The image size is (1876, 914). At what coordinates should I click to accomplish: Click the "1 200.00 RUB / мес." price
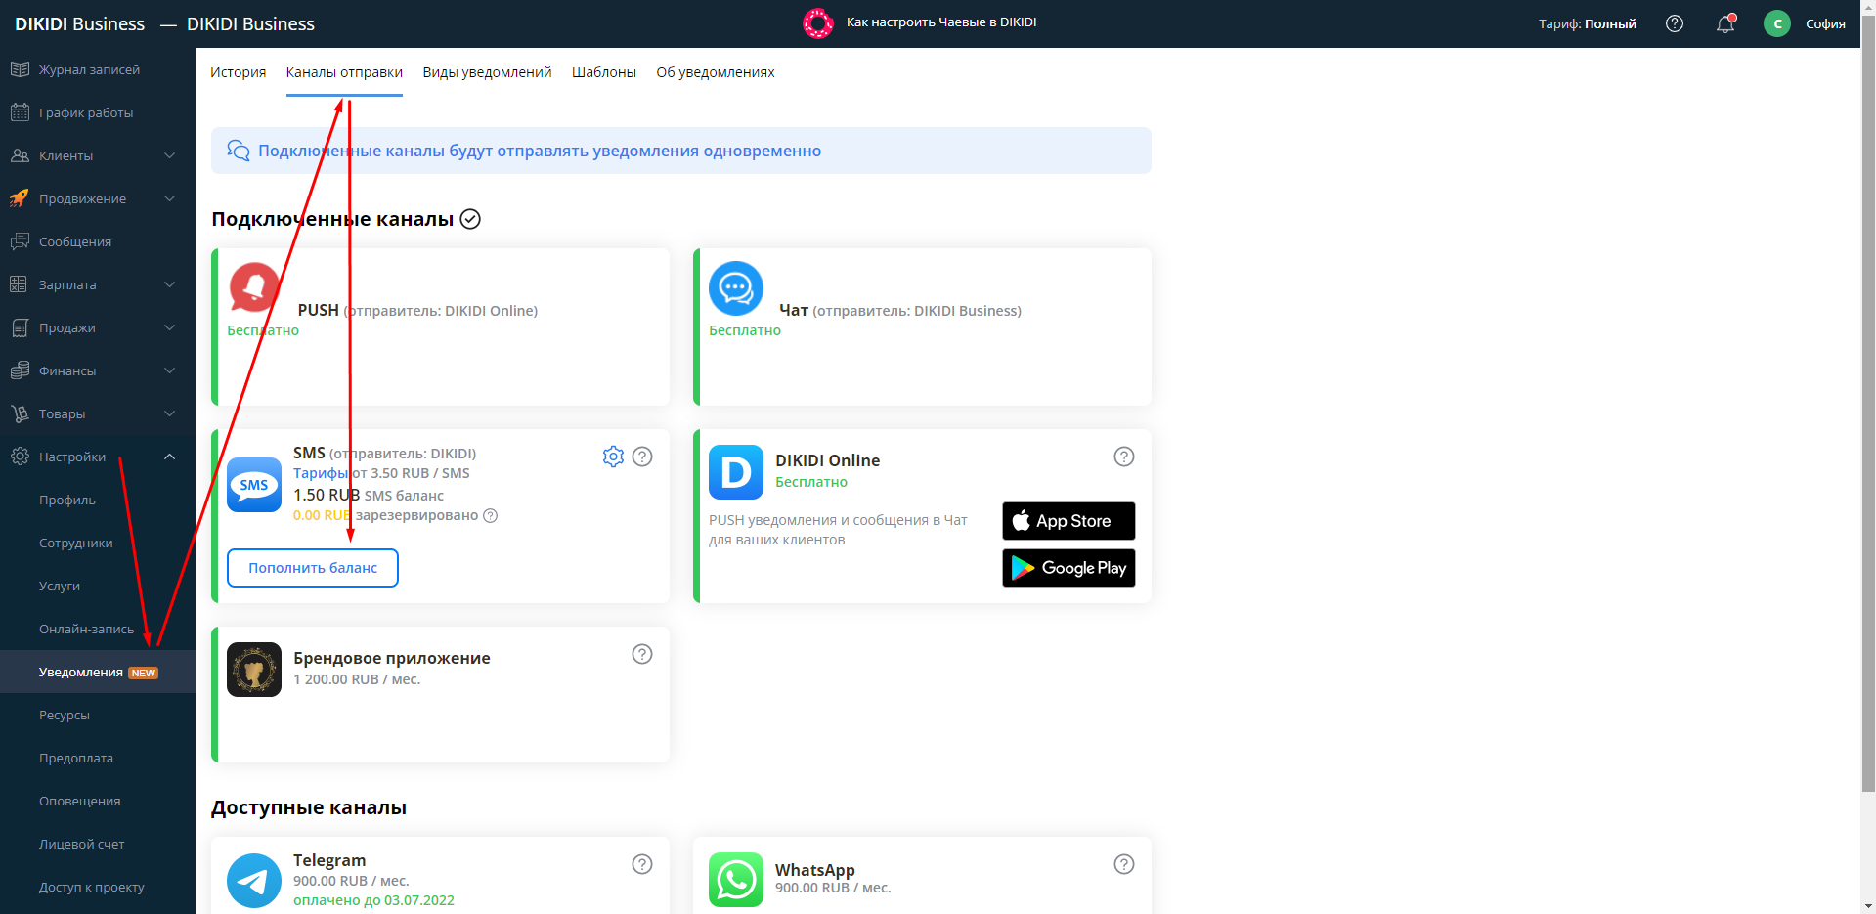(x=357, y=679)
